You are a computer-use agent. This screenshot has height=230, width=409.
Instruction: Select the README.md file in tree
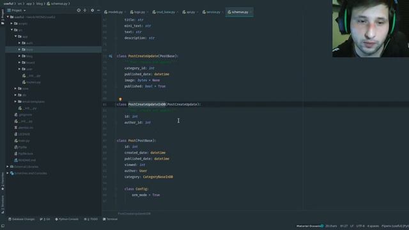coord(25,160)
